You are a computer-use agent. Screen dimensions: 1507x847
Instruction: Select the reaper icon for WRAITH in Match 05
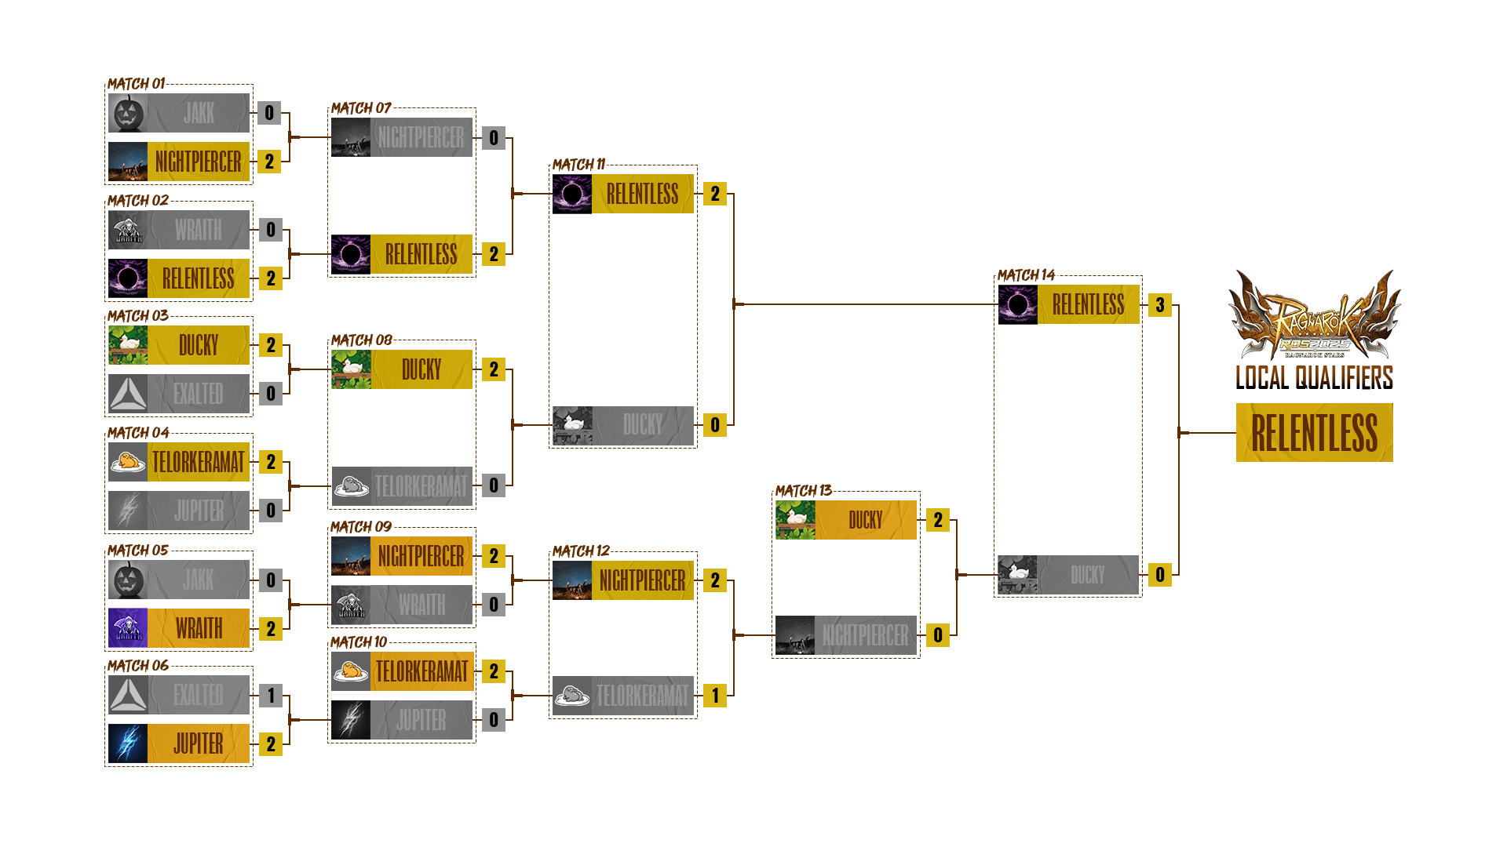[x=127, y=628]
